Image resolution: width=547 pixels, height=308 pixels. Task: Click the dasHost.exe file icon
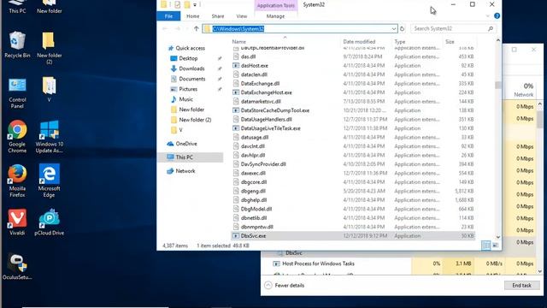point(236,66)
